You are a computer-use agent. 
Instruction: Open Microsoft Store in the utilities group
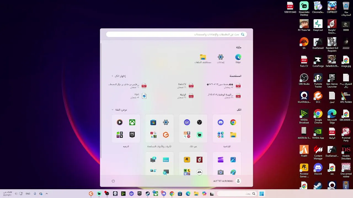tap(153, 122)
